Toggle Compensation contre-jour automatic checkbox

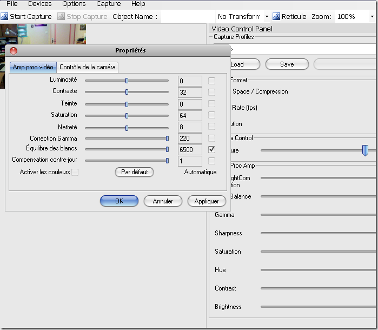[x=211, y=161]
